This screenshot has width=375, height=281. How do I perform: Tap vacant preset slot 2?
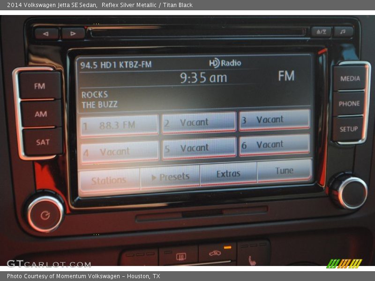point(199,122)
